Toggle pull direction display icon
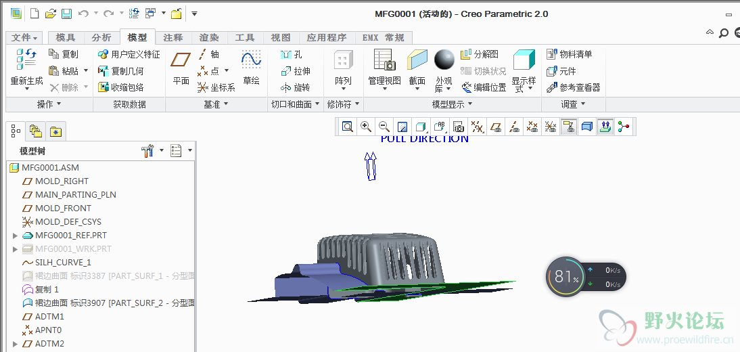The width and height of the screenshot is (740, 352). pyautogui.click(x=605, y=127)
